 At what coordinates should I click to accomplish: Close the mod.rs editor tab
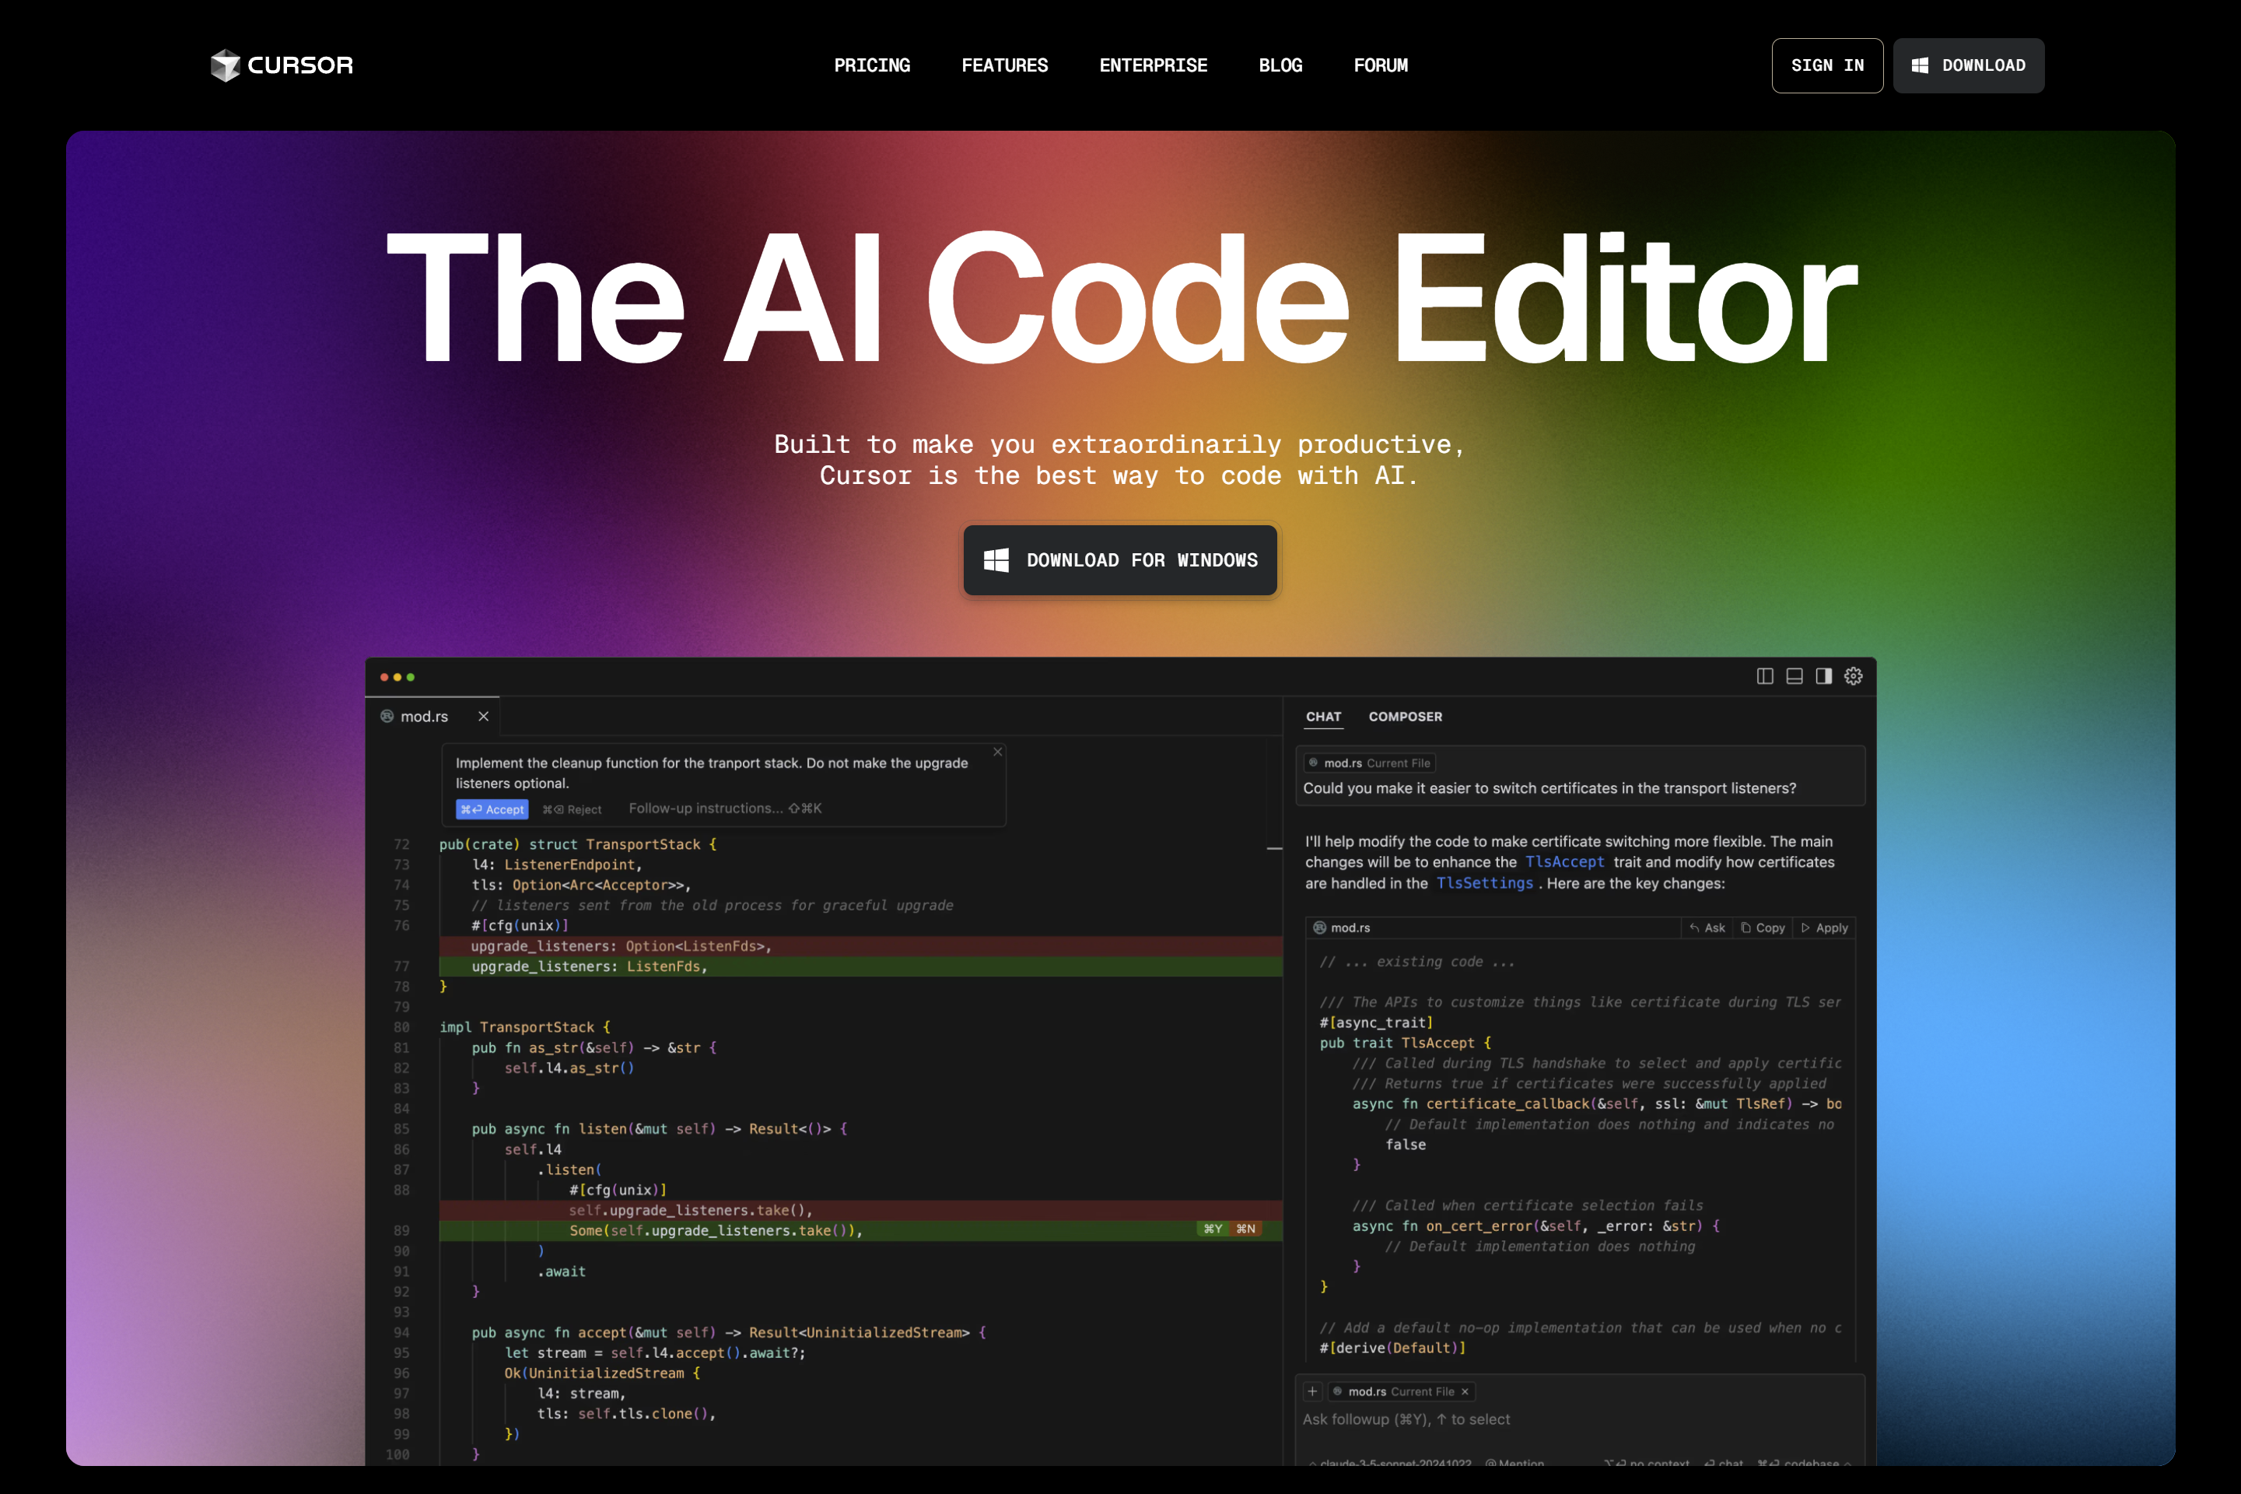point(484,717)
